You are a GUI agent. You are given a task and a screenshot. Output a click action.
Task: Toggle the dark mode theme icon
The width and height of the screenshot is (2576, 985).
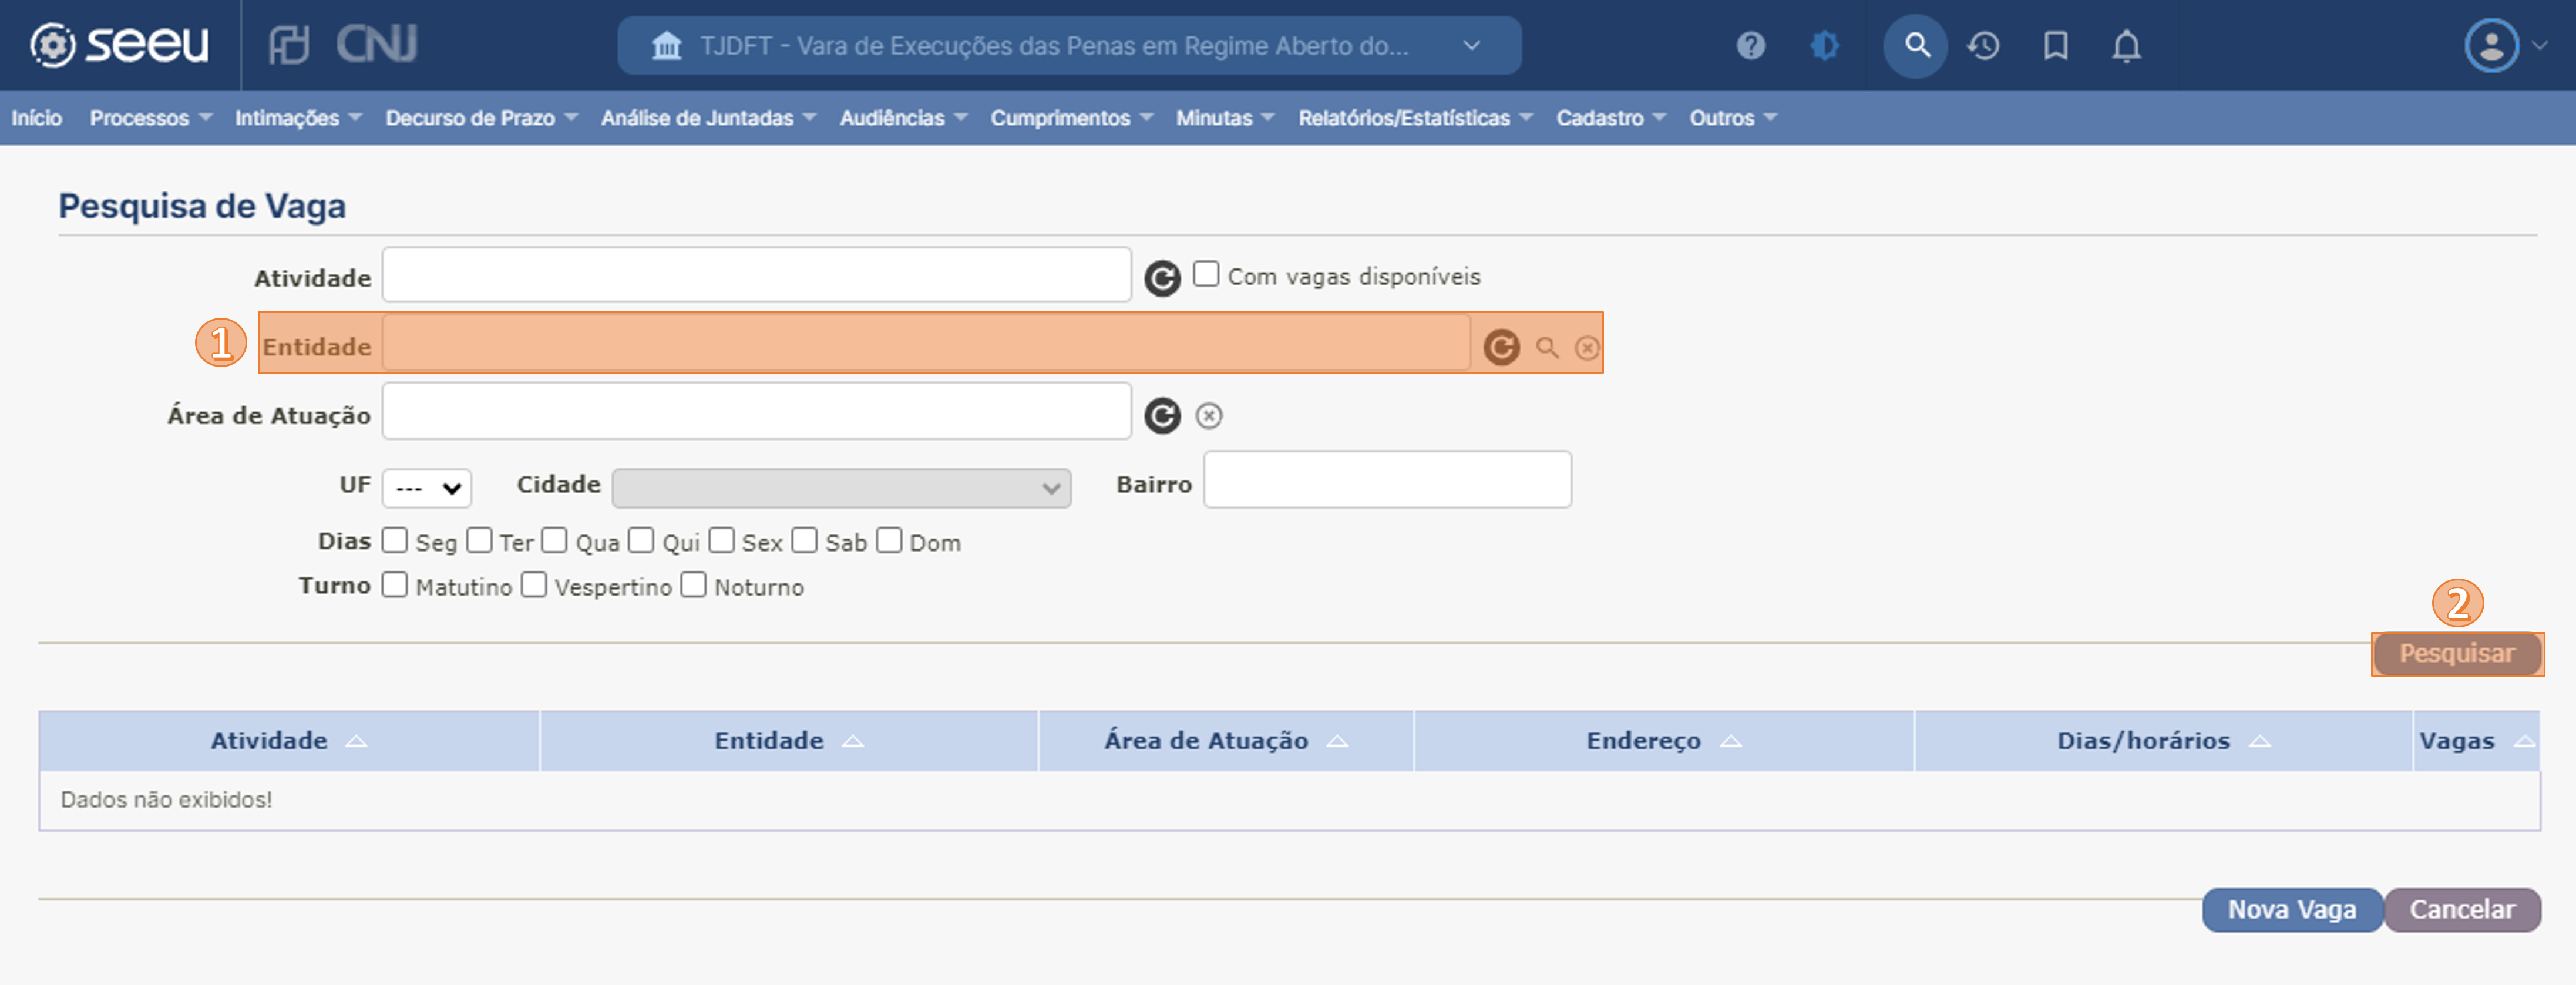tap(1824, 46)
